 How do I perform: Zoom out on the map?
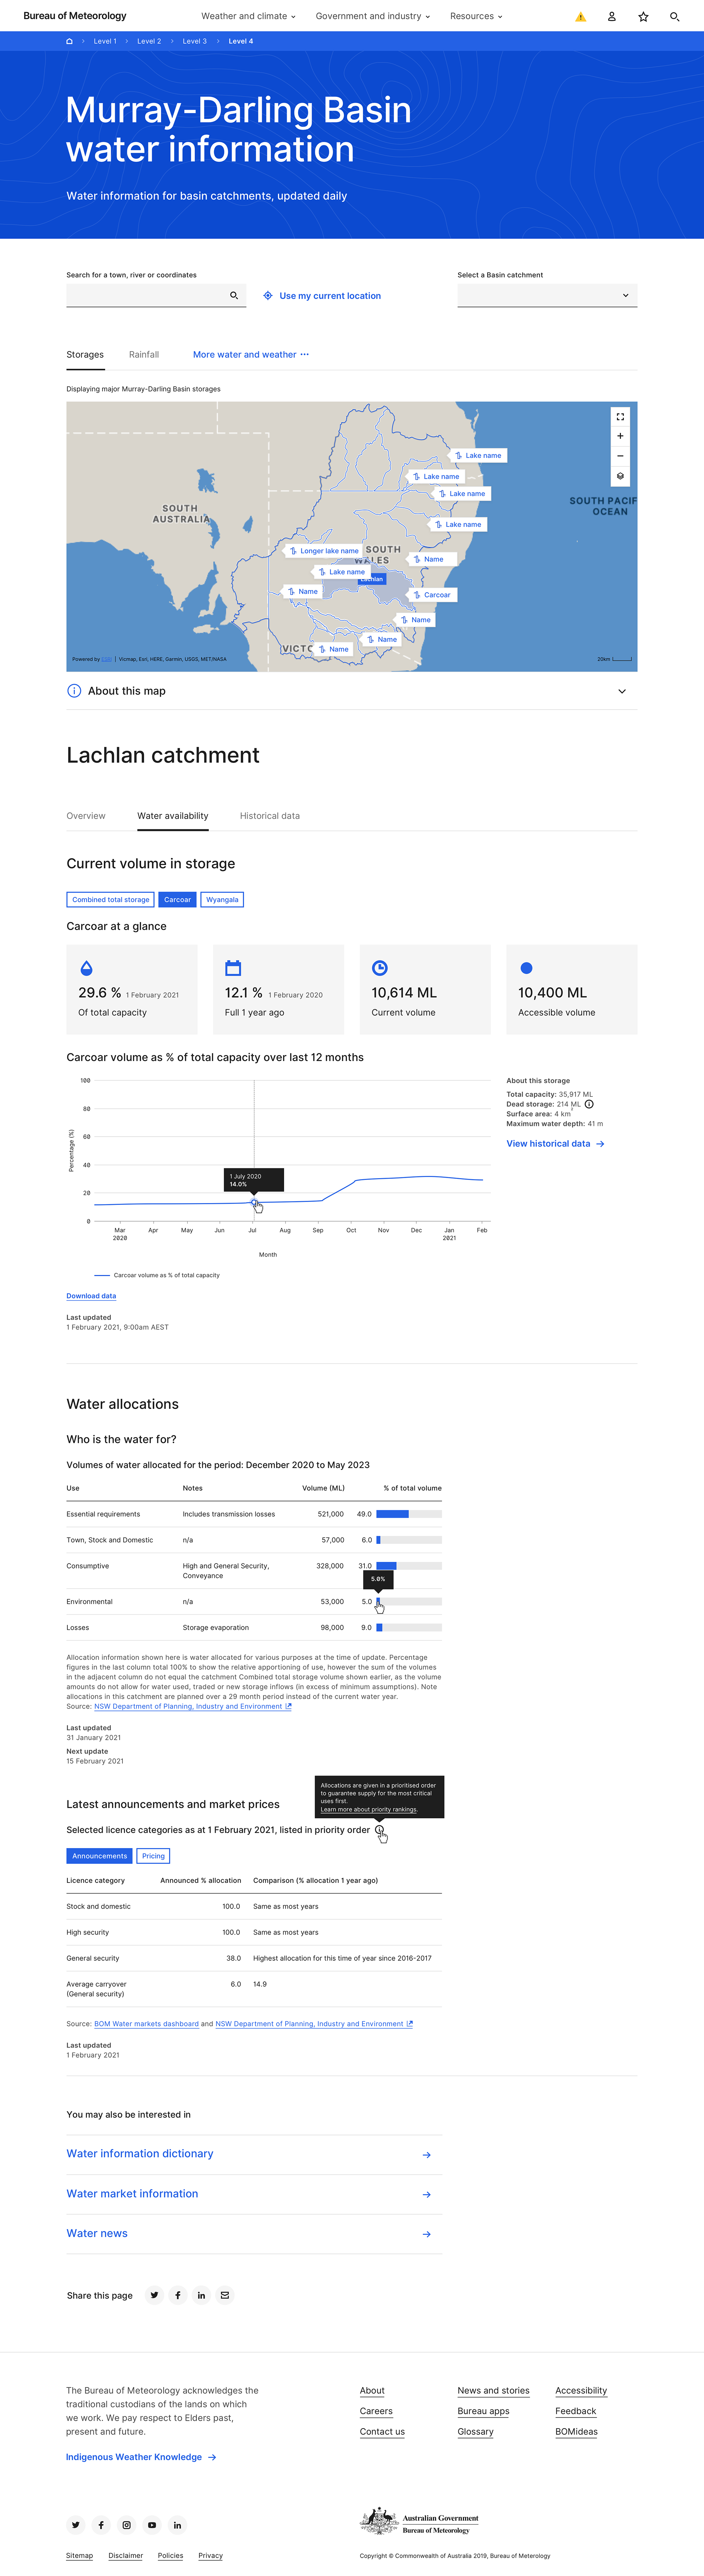pos(620,456)
